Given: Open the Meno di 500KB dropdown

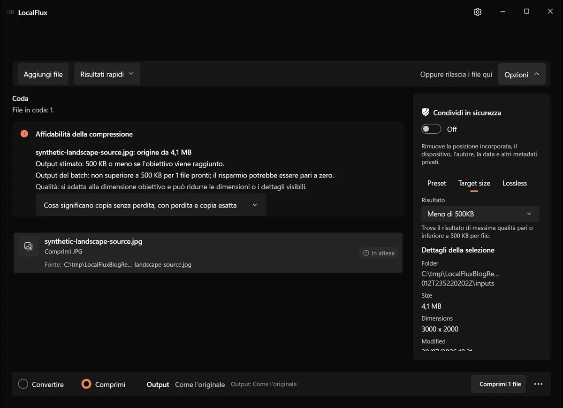Looking at the screenshot, I should coord(480,214).
